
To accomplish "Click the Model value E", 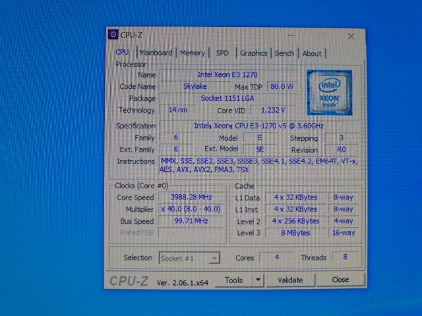I will (x=260, y=138).
